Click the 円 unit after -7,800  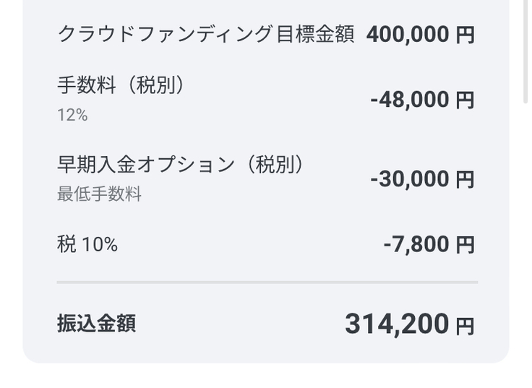465,246
